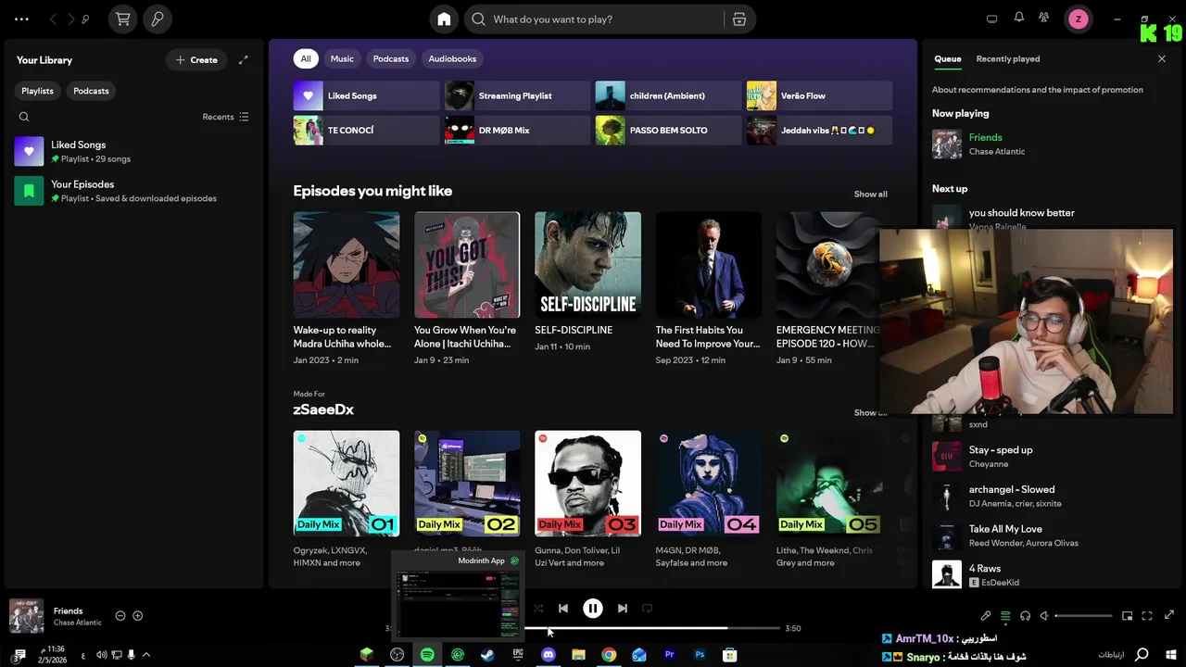This screenshot has height=667, width=1186.
Task: Select the Podcasts filter chip on home
Action: 391,58
